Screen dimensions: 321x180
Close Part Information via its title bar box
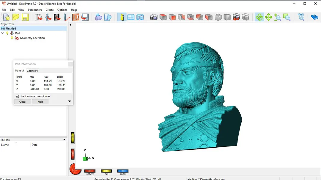70,64
